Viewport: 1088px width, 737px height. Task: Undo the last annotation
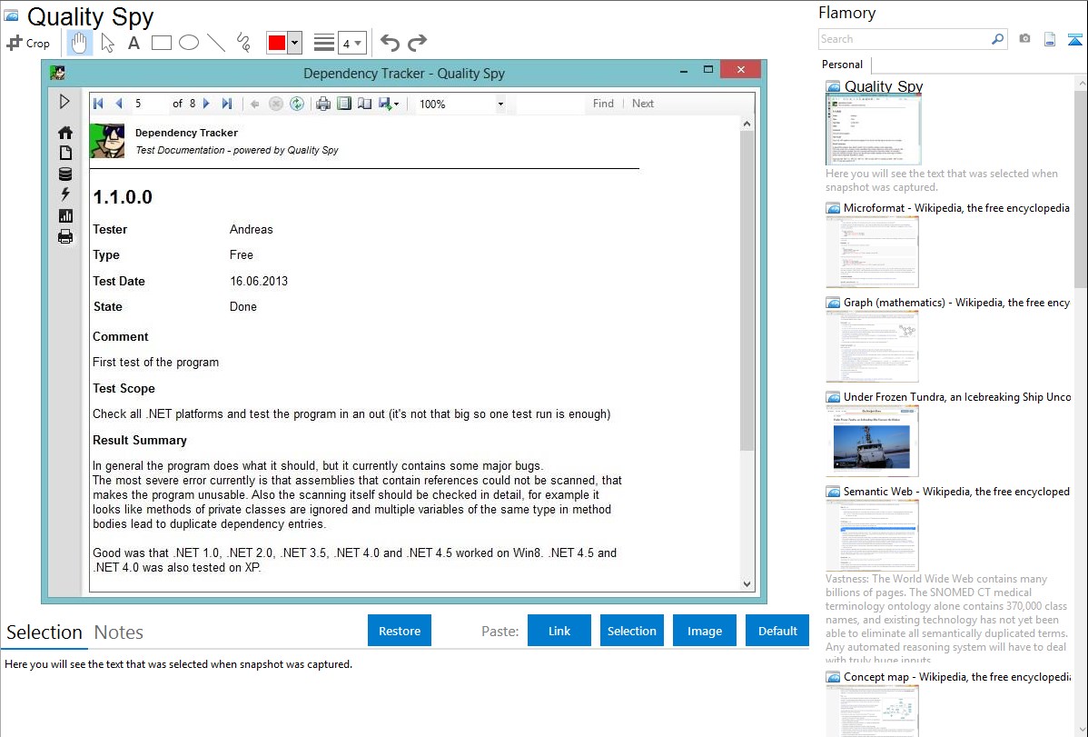[390, 43]
